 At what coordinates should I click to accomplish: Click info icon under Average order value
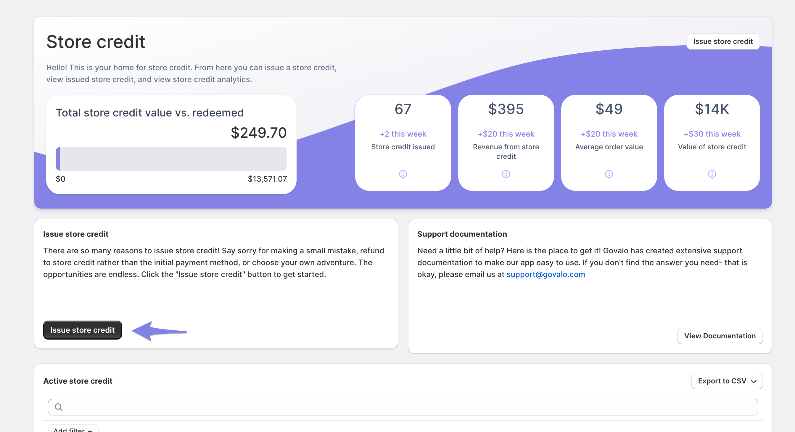[x=609, y=174]
